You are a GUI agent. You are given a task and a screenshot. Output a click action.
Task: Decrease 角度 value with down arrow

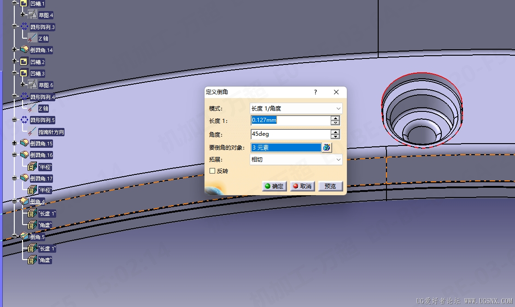click(335, 137)
